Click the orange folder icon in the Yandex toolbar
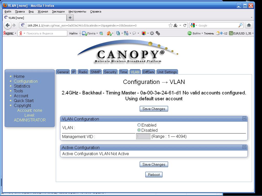This screenshot has height=196, width=262. (x=109, y=33)
